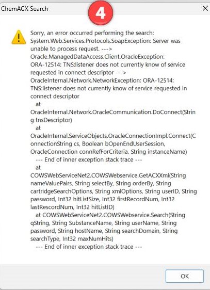Click the OracleCommunication.DoConnect stack line
Viewport: 210px width, 290px height.
[113, 112]
